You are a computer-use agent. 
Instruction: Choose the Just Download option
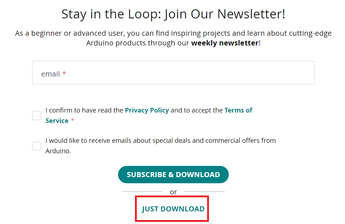point(173,209)
